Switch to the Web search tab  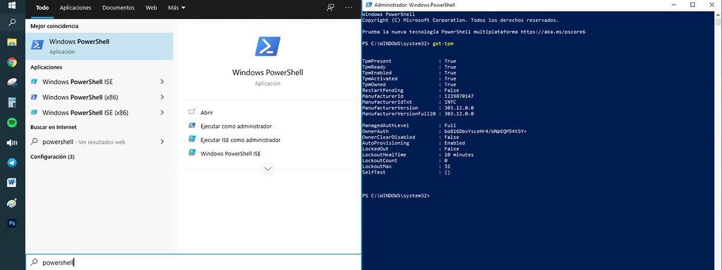coord(152,8)
